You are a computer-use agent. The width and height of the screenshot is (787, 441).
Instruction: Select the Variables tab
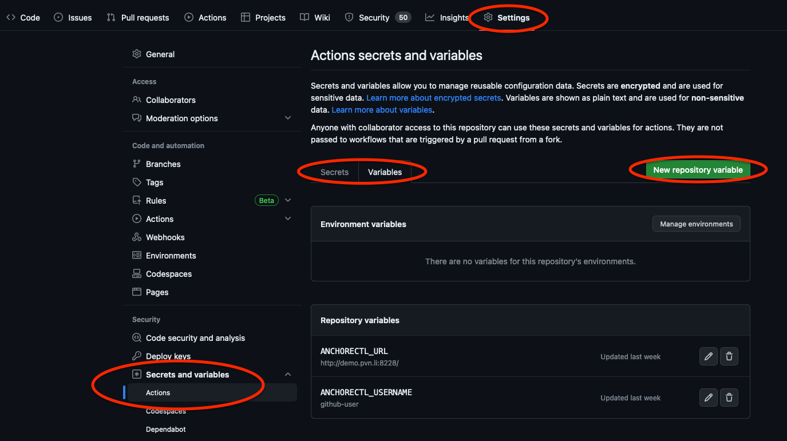(385, 172)
